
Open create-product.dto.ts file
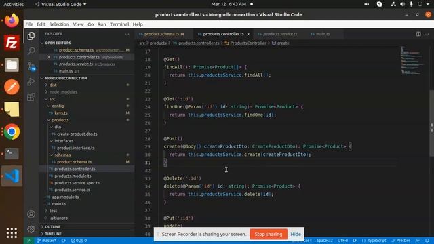77,134
